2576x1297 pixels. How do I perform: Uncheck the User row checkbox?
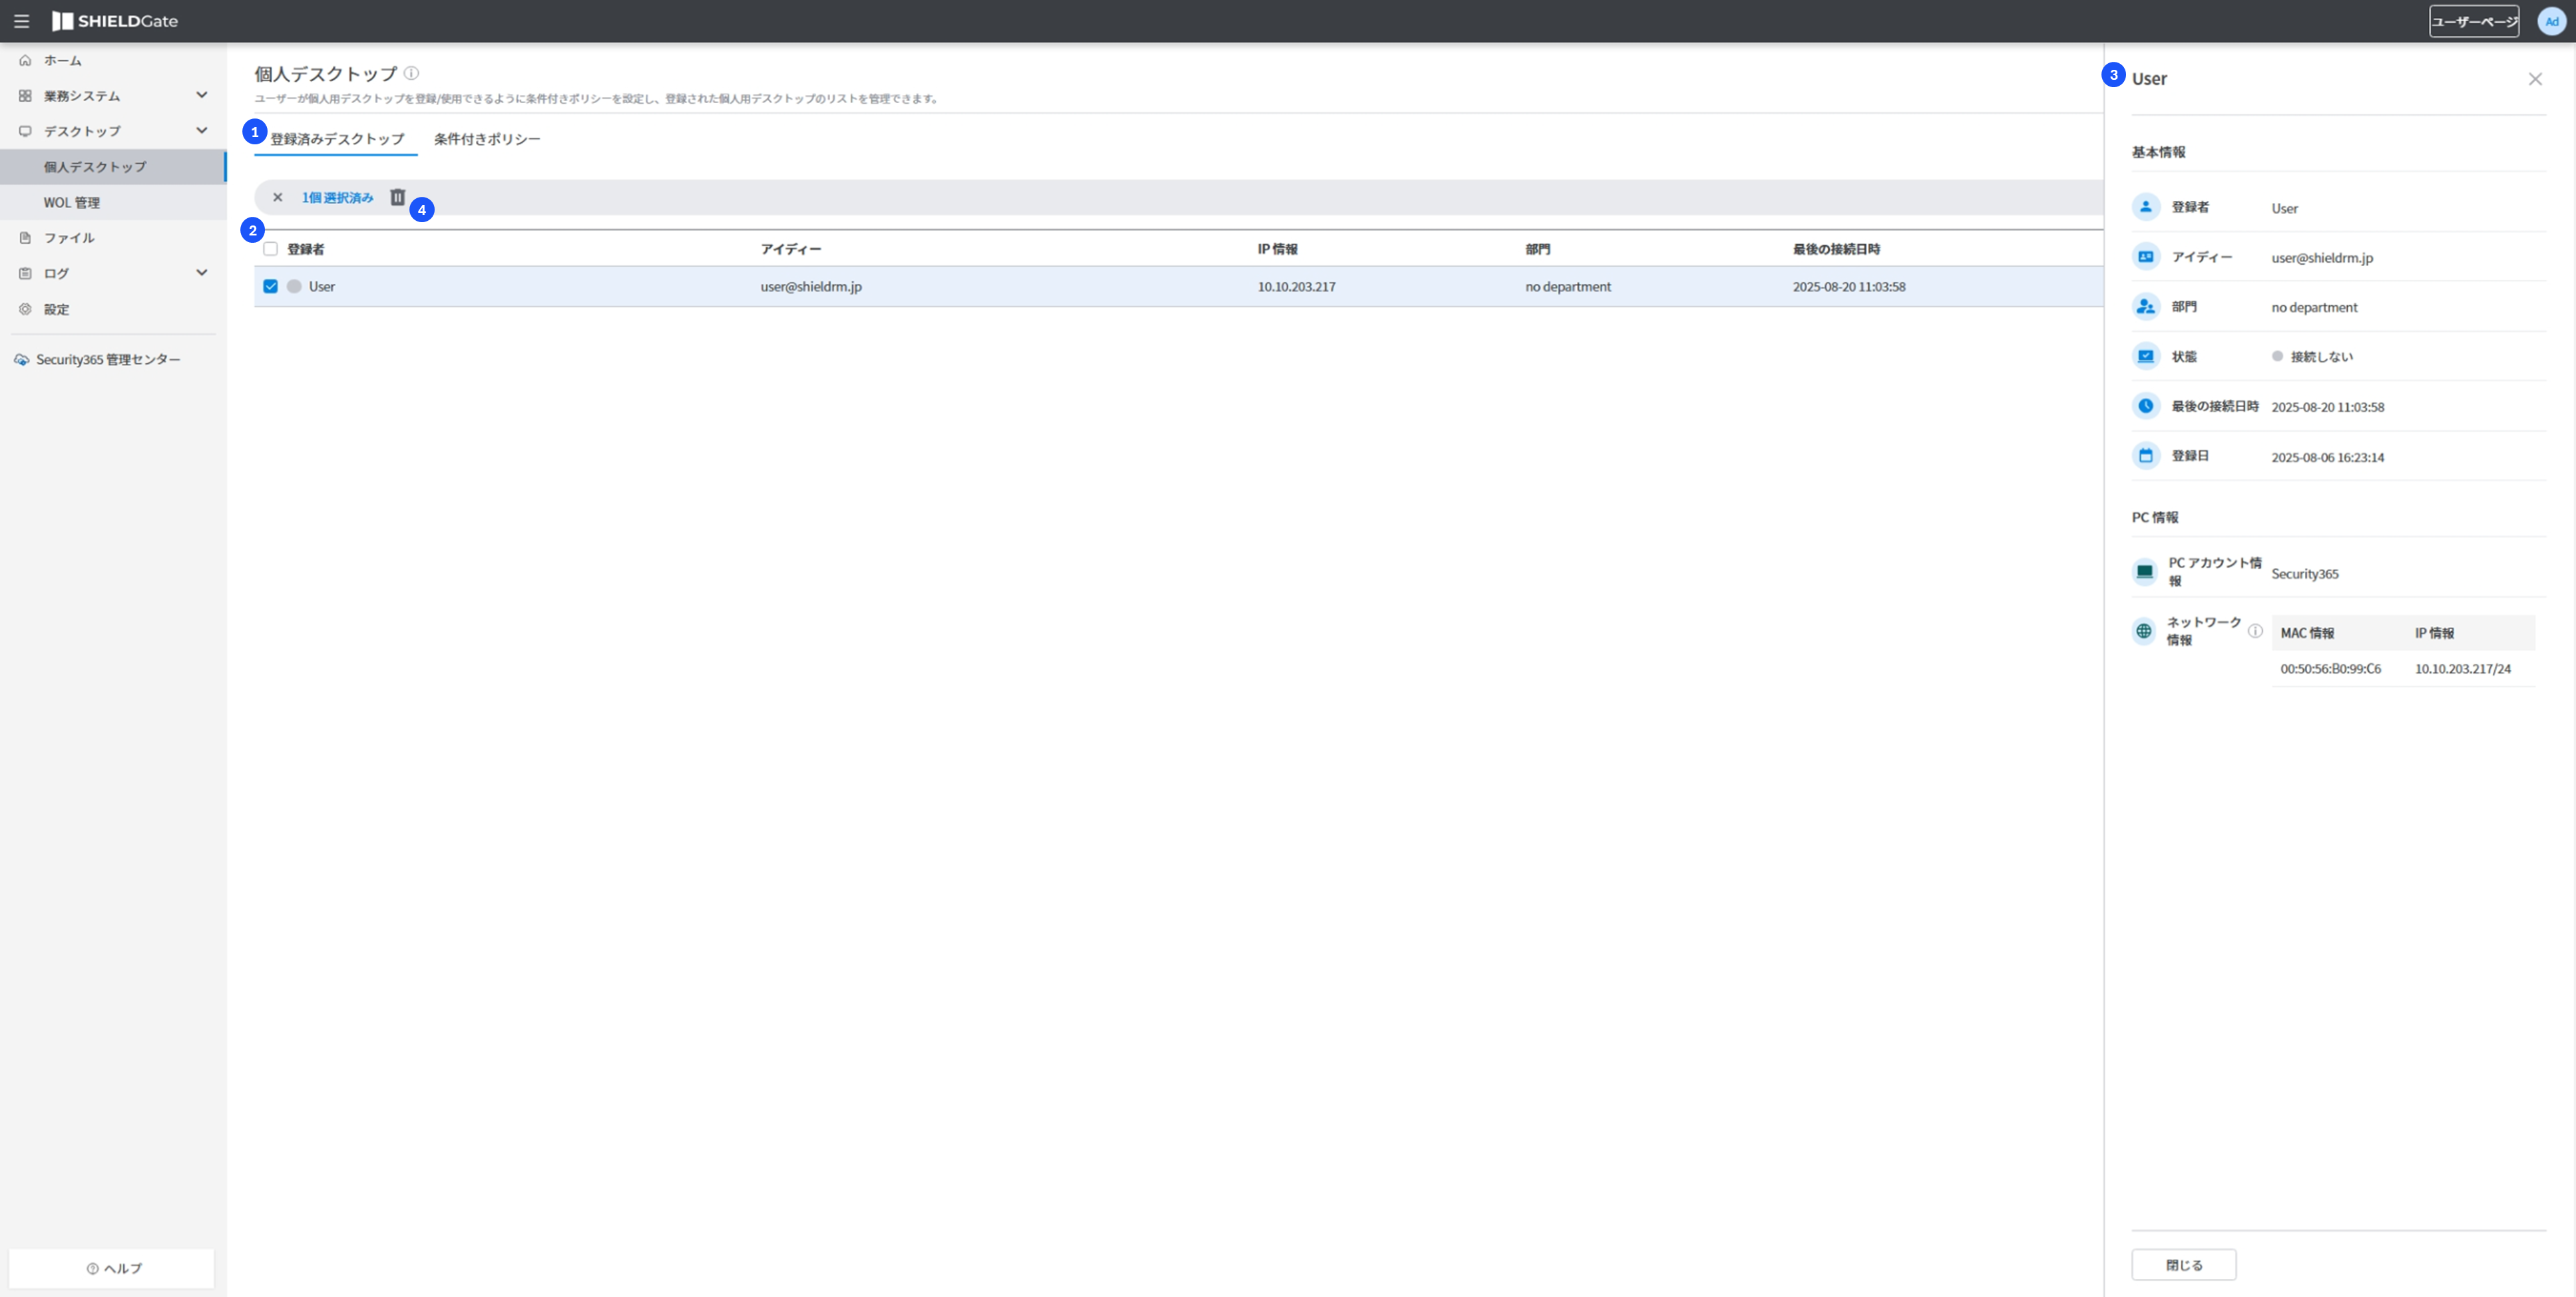click(270, 286)
